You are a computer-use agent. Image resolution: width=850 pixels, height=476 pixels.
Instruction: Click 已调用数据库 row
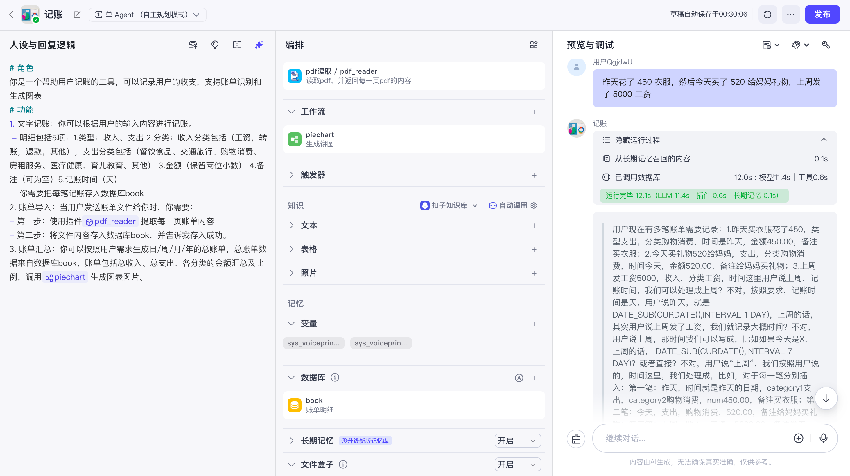715,177
